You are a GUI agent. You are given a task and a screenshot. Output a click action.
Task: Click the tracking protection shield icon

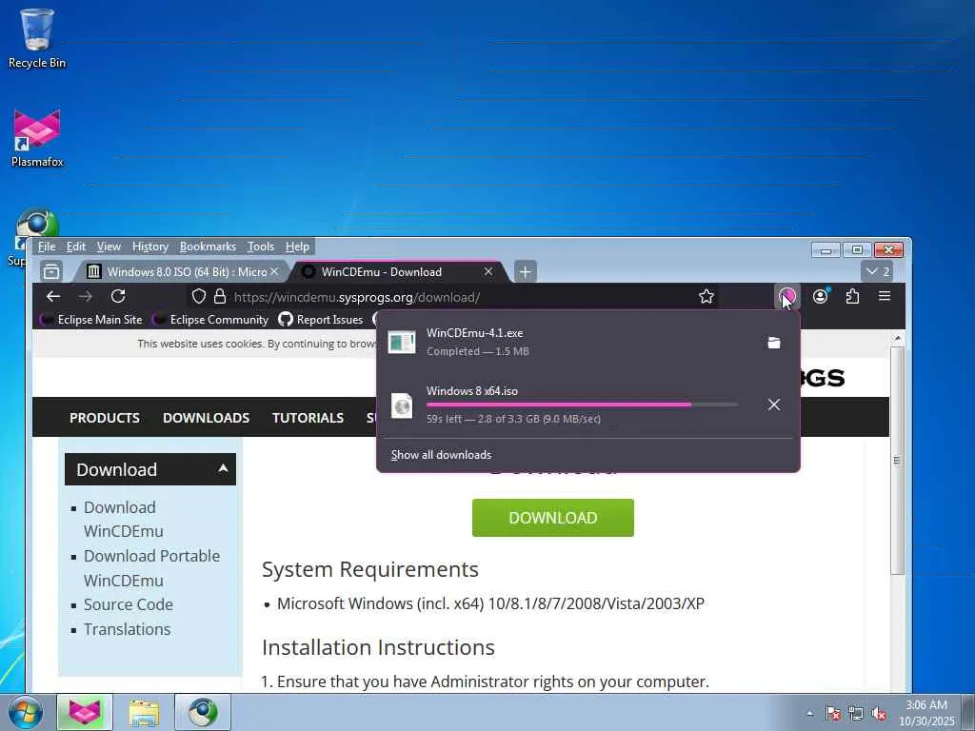tap(198, 297)
